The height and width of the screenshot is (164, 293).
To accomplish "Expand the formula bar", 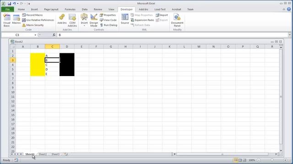I will (x=289, y=35).
